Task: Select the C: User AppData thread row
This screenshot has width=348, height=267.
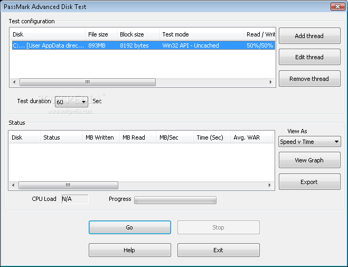Action: tap(144, 45)
